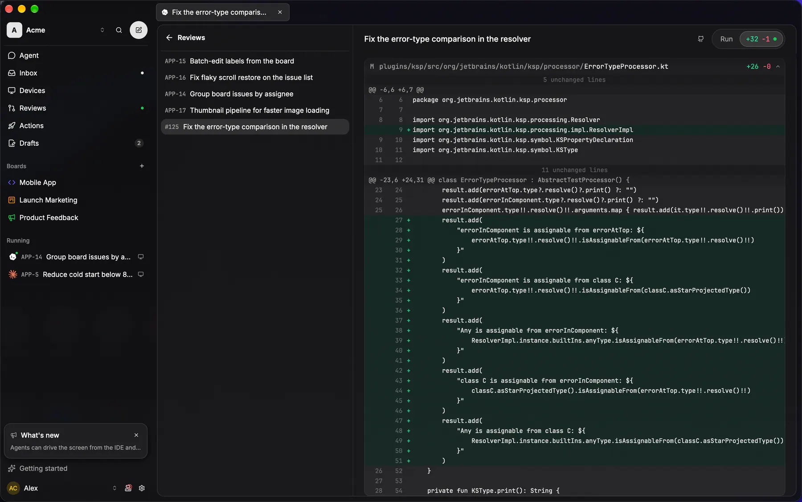Click the Reviews pull-request icon
The height and width of the screenshot is (502, 802).
(x=12, y=108)
